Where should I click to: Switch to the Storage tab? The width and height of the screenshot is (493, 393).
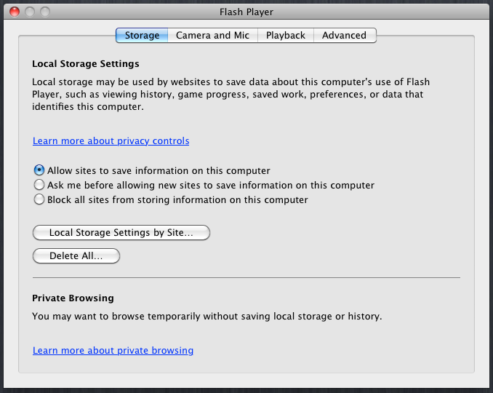click(x=142, y=35)
